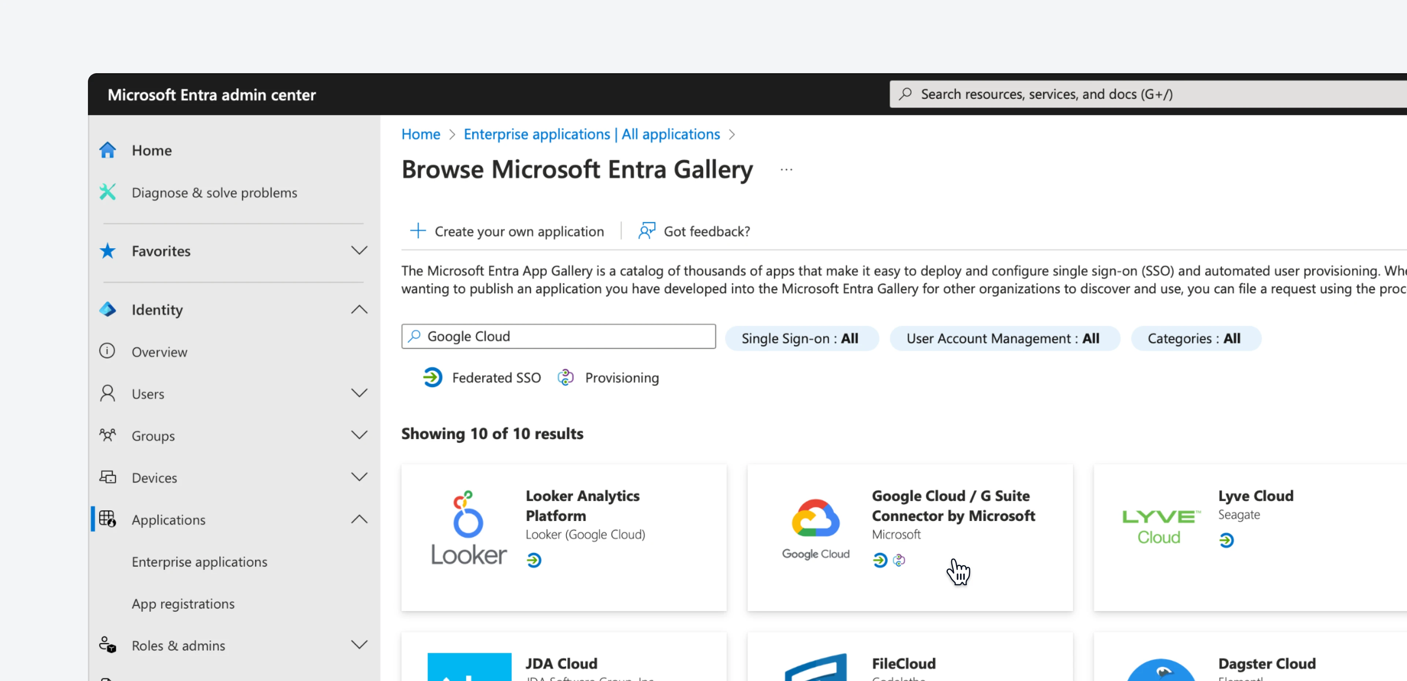Image resolution: width=1407 pixels, height=681 pixels.
Task: Click the Applications grid icon
Action: tap(108, 519)
